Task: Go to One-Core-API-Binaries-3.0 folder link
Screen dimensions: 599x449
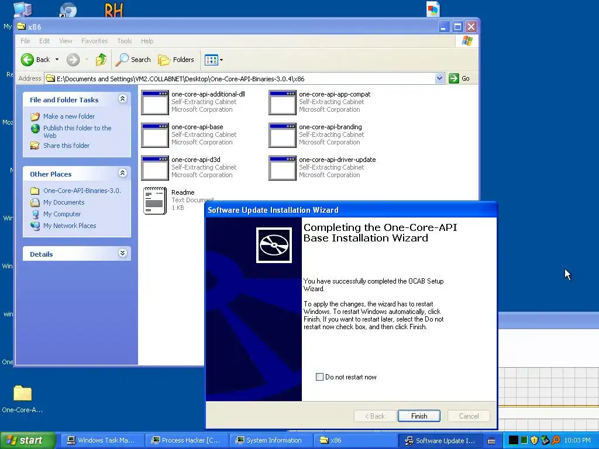Action: point(82,191)
